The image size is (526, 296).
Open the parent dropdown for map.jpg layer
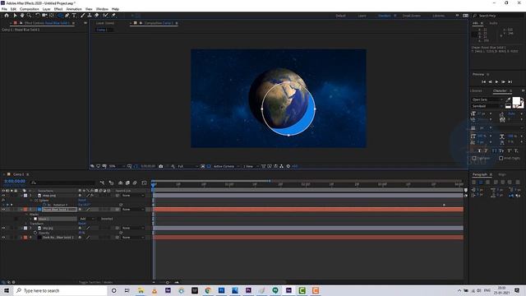(x=133, y=196)
